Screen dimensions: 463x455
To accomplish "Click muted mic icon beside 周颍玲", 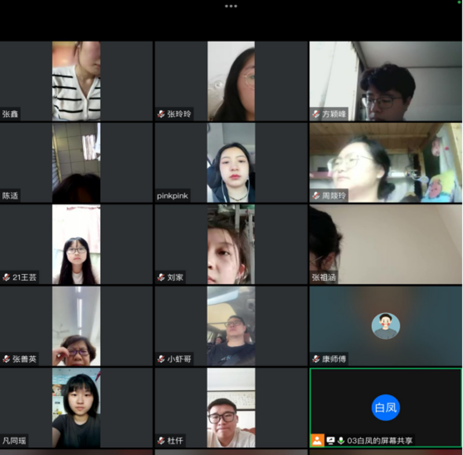I will tap(316, 196).
